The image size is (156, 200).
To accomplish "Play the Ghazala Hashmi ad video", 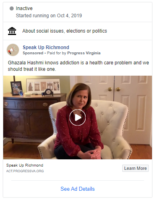I will (78, 118).
